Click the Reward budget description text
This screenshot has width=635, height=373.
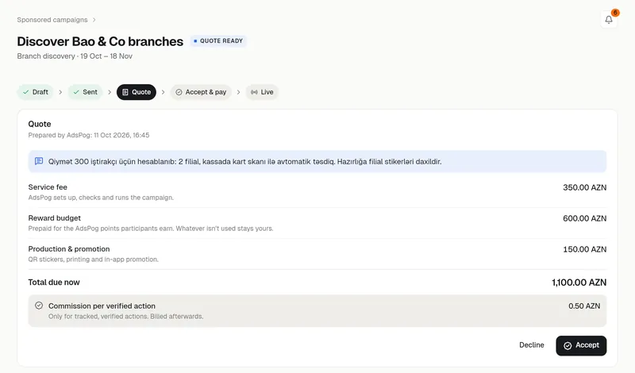151,229
